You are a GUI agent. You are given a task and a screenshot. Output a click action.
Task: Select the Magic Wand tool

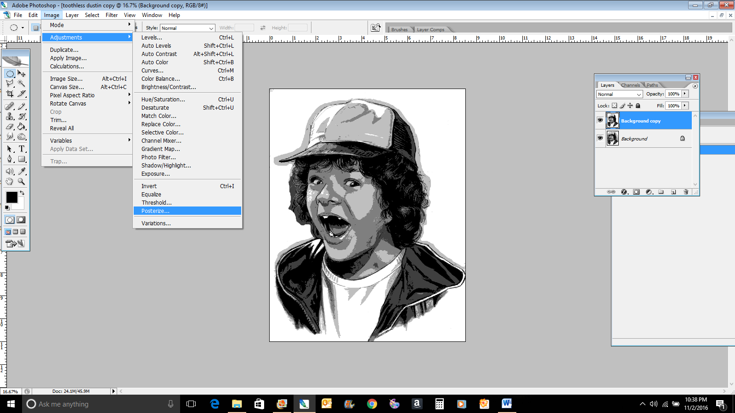(22, 84)
